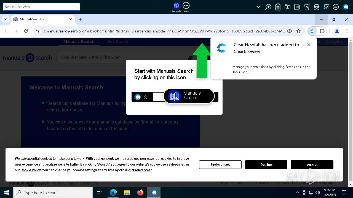
Task: Click the scissors screenshot-cut icon
Action: point(297,7)
